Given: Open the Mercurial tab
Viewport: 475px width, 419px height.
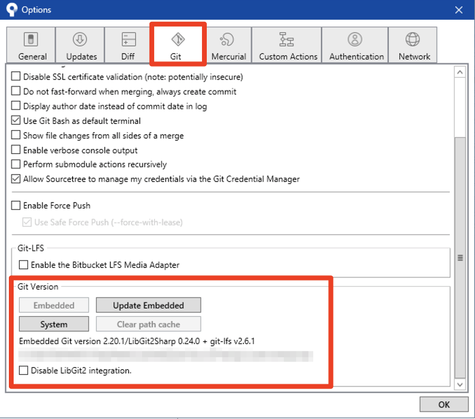Looking at the screenshot, I should (x=229, y=45).
